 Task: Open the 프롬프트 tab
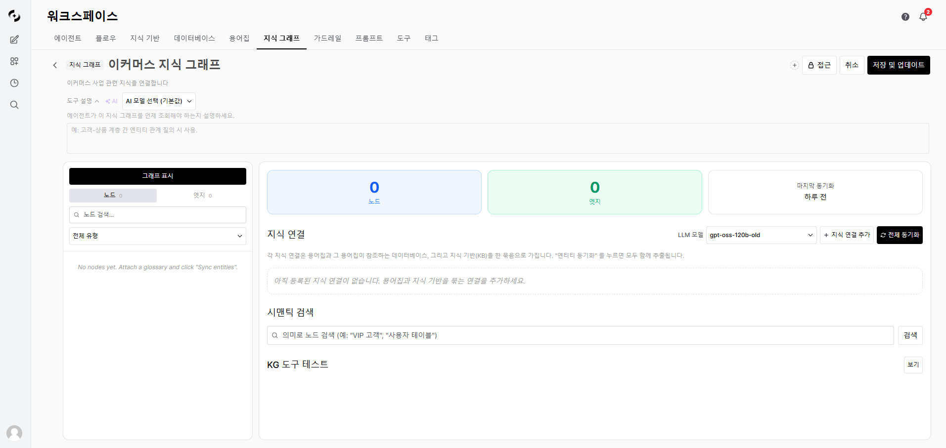tap(369, 38)
